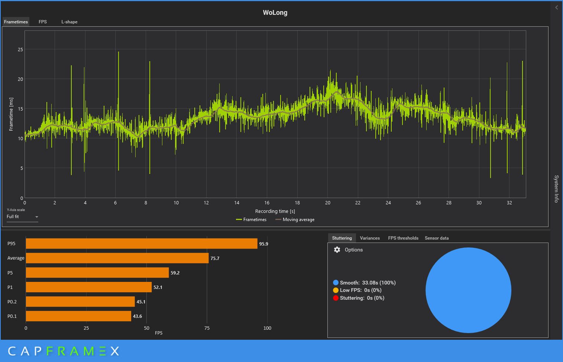Click the Options label in stuttering panel
Viewport: 563px width, 362px height.
click(354, 250)
